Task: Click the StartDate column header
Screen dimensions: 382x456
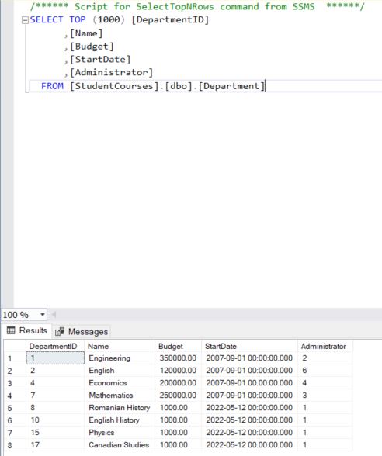Action: point(249,346)
